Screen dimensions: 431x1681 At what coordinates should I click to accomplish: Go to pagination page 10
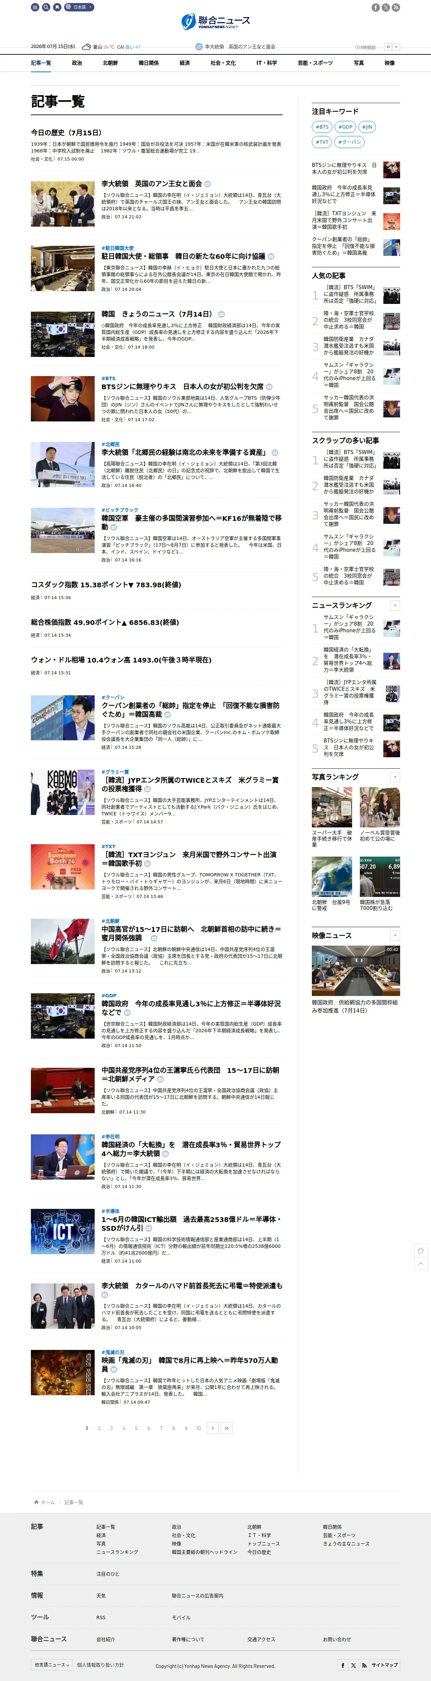click(199, 1428)
